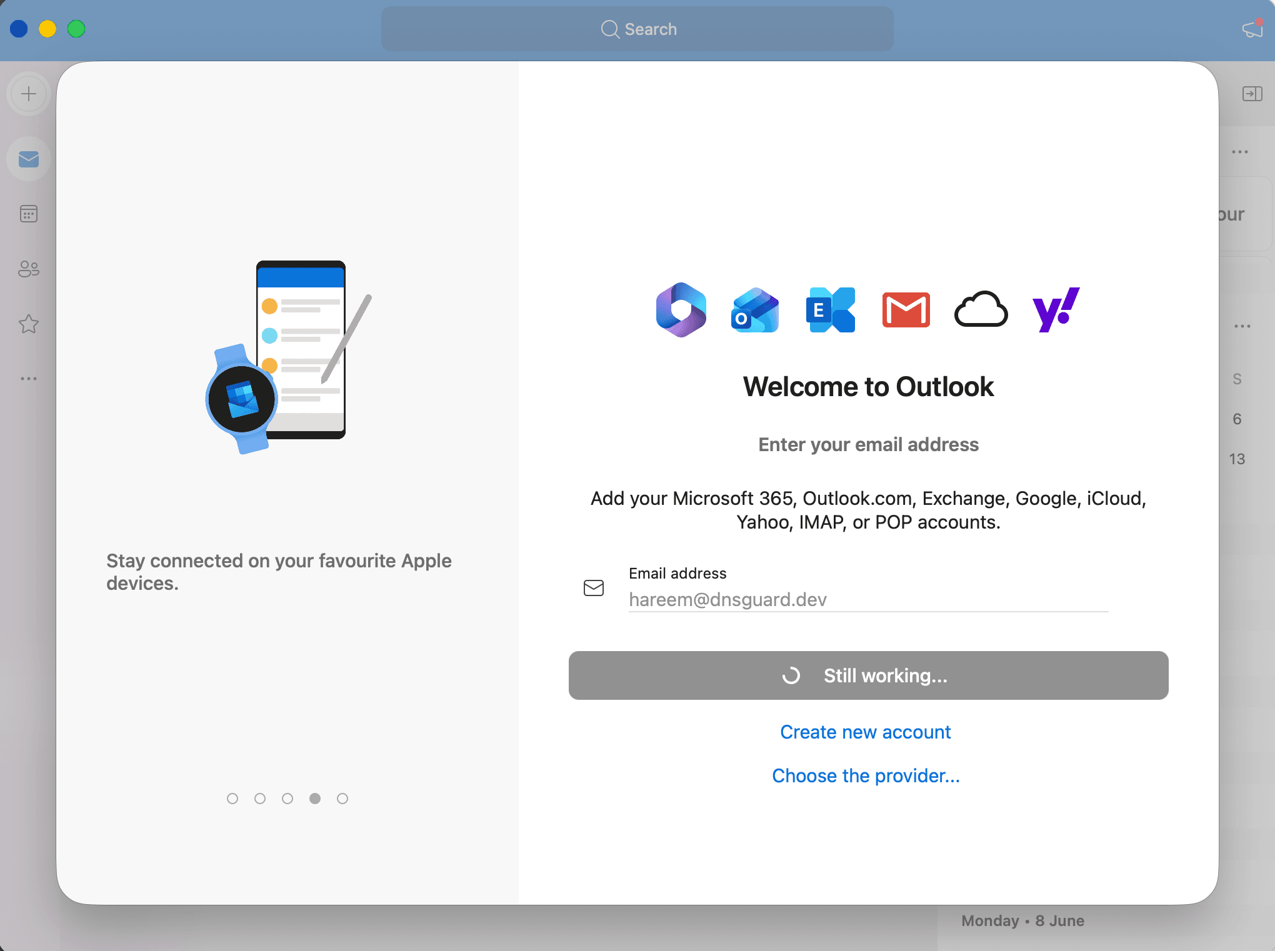Viewport: 1275px width, 951px height.
Task: Click the yellow minimize window button
Action: (47, 29)
